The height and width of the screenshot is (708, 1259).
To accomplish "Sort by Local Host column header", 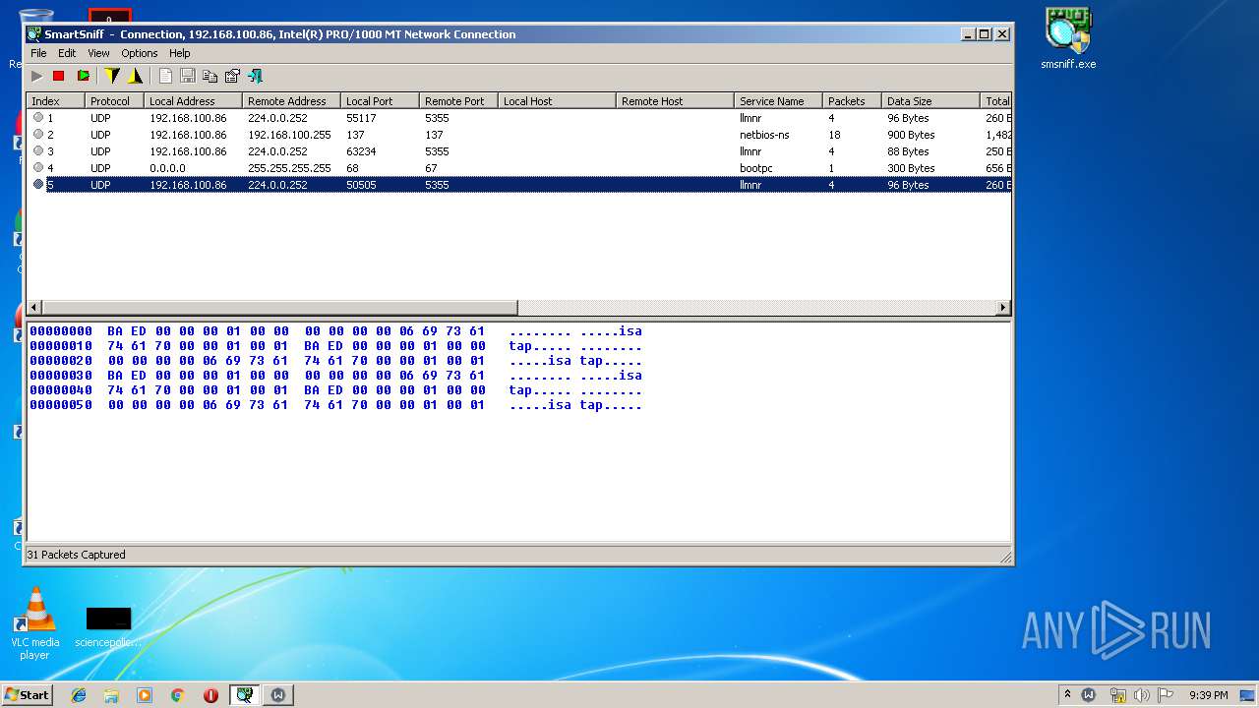I will click(x=557, y=101).
